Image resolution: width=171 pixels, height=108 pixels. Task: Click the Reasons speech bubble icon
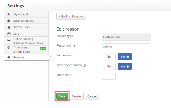(x=9, y=57)
